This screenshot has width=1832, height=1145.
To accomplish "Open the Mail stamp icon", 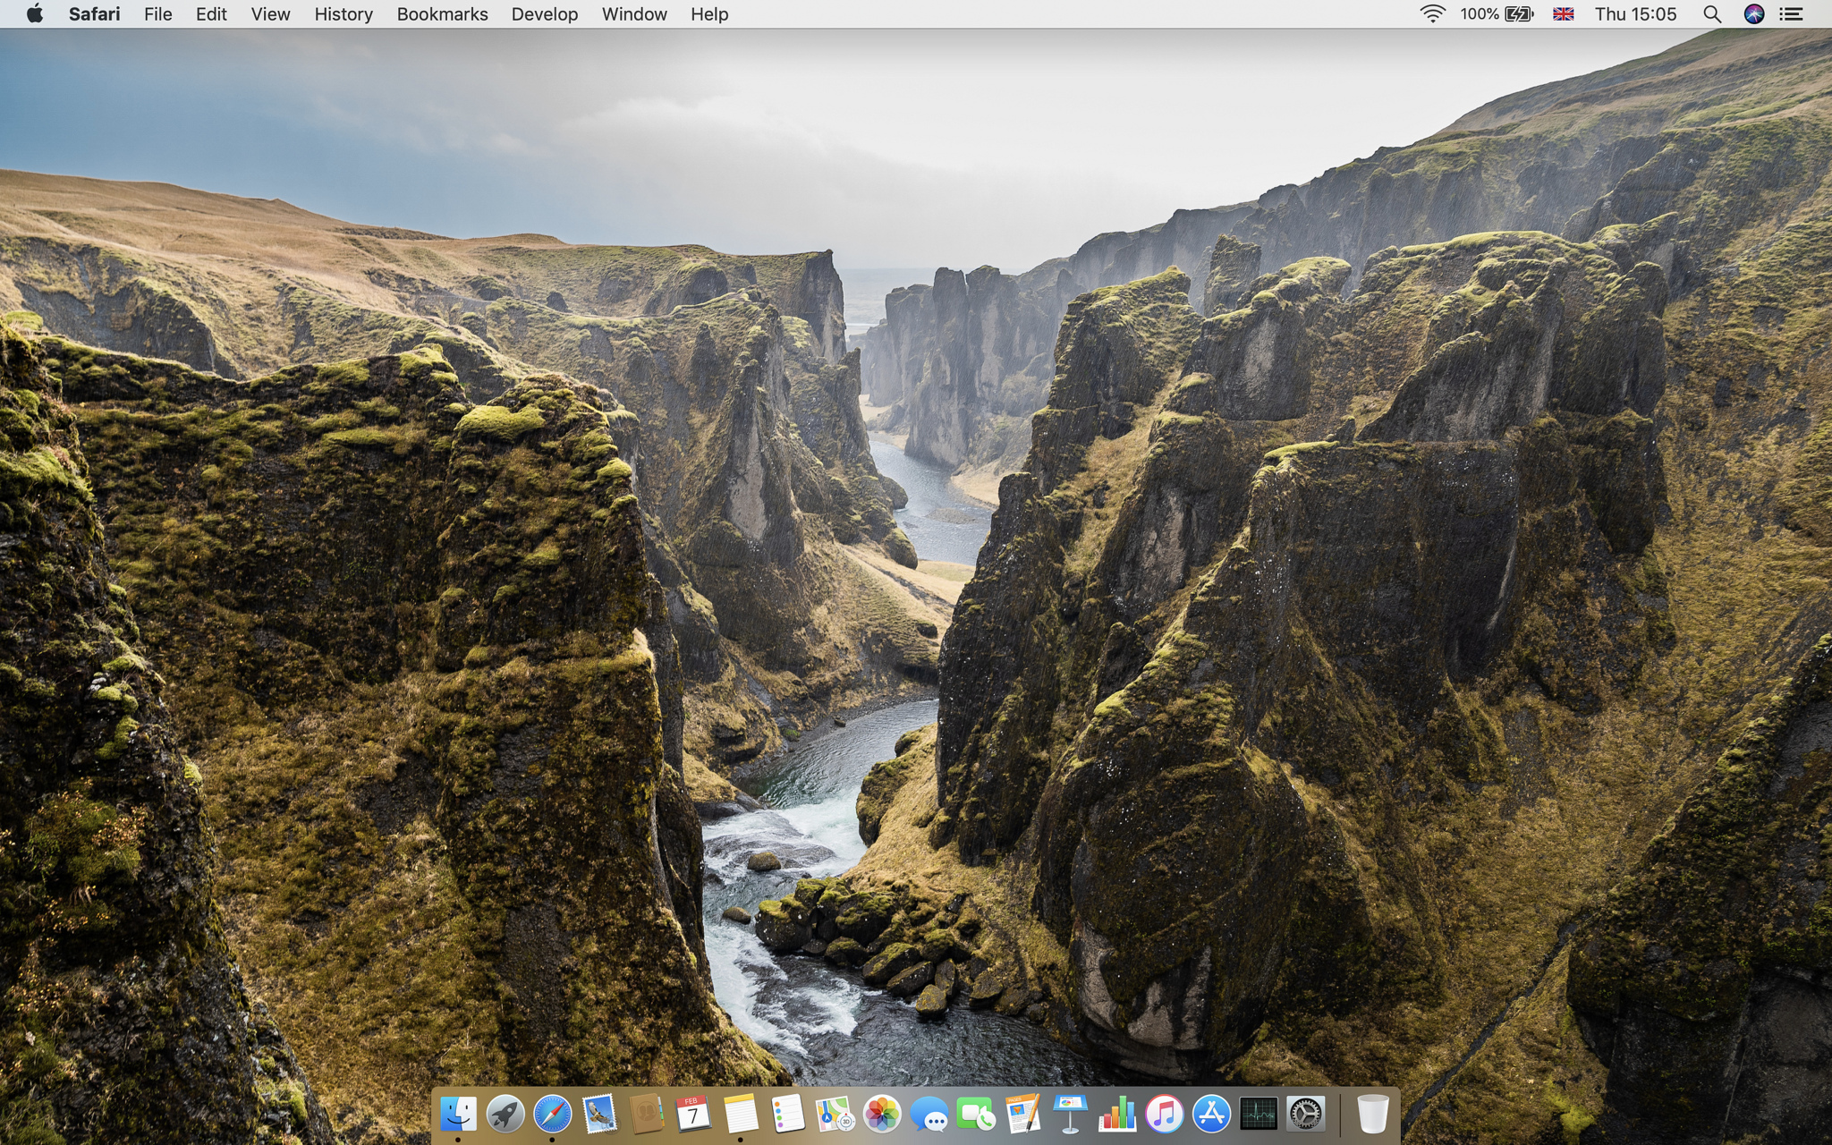I will [599, 1114].
